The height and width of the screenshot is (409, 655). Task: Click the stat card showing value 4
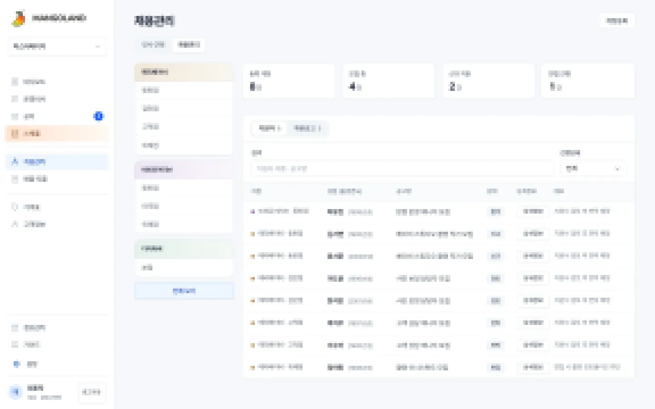(x=388, y=81)
